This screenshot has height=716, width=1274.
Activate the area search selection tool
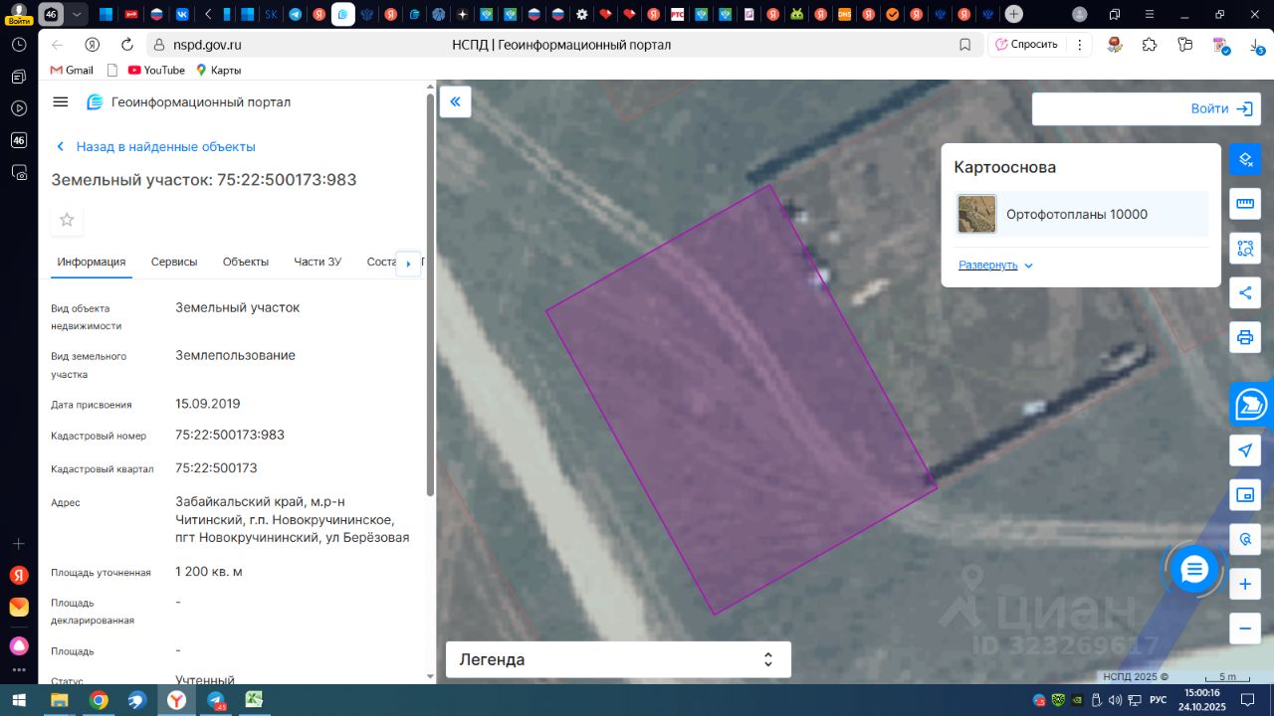pyautogui.click(x=1245, y=249)
